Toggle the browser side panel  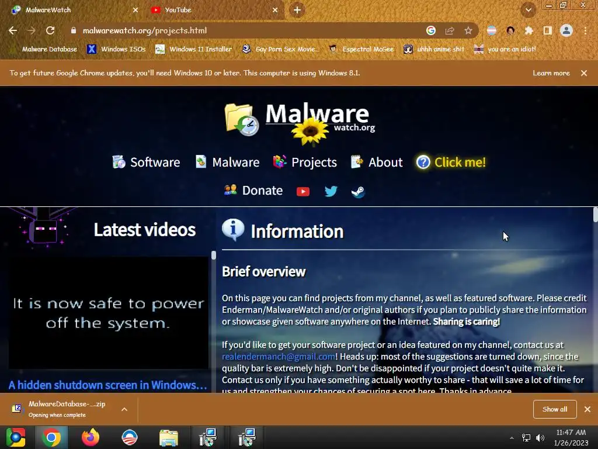tap(547, 30)
